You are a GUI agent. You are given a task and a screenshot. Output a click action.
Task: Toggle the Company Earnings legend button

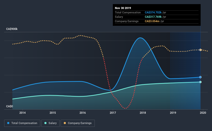[x=78, y=123]
